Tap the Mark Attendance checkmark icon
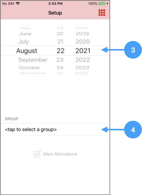This screenshot has height=195, width=142. [37, 154]
